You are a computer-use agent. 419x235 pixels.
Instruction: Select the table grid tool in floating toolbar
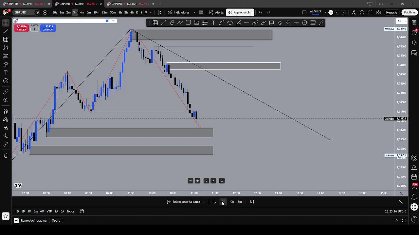point(155,23)
